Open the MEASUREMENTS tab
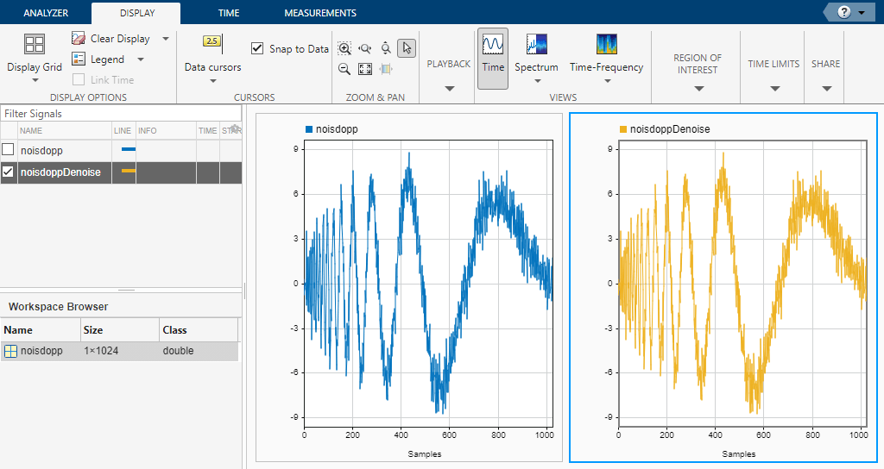This screenshot has width=884, height=469. [x=320, y=12]
